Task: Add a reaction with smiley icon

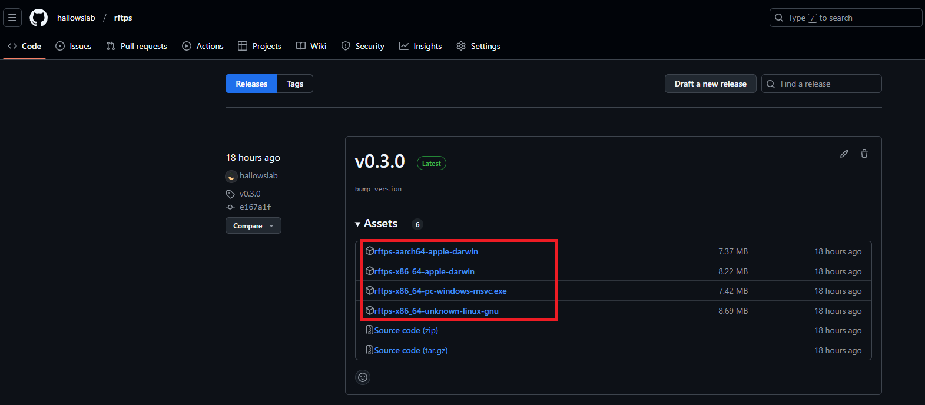Action: [363, 377]
